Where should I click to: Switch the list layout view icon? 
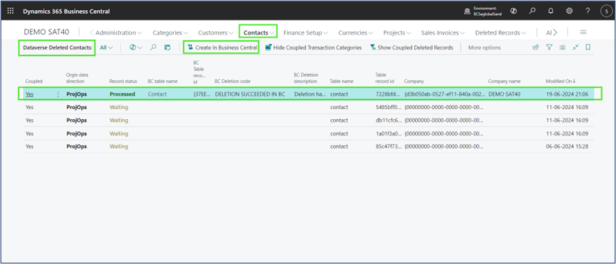[562, 47]
